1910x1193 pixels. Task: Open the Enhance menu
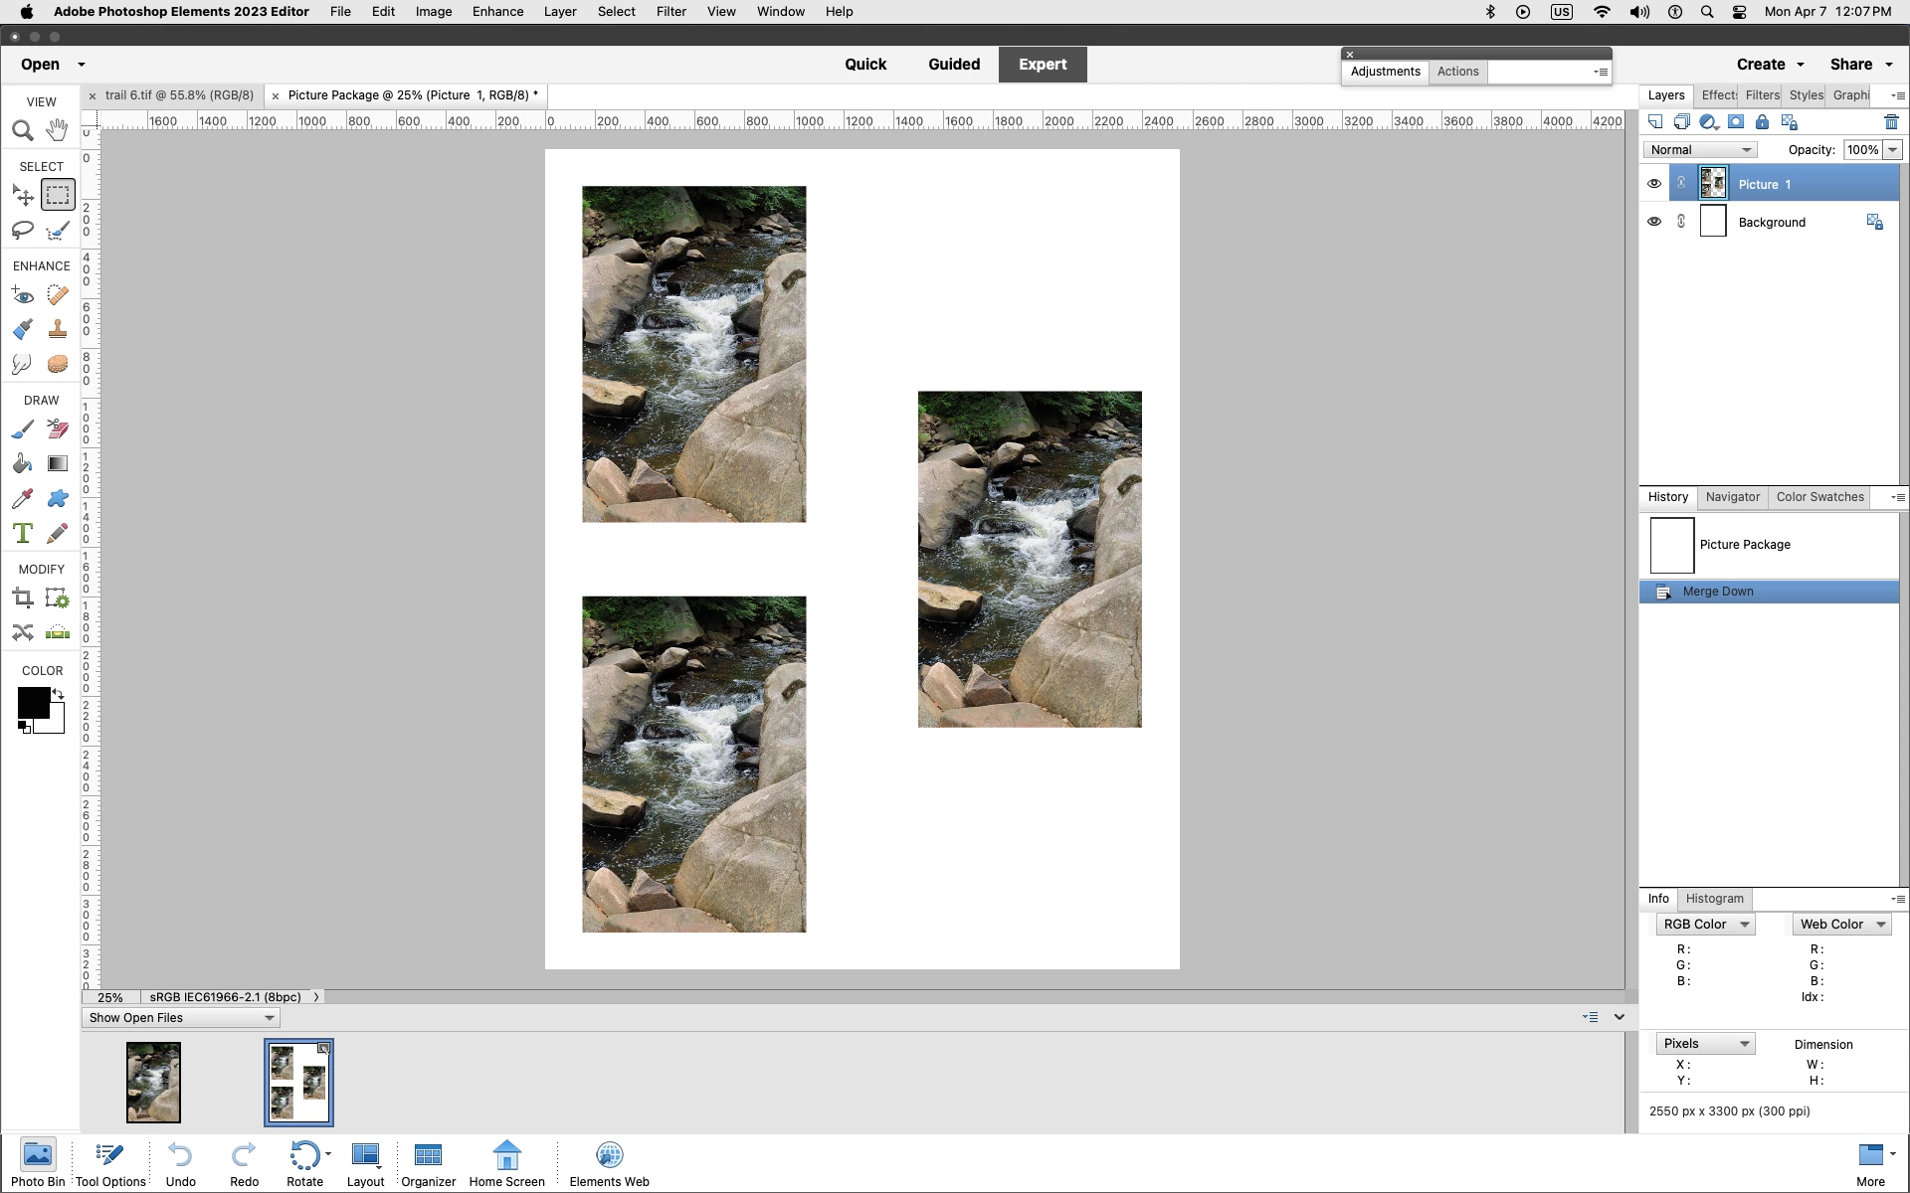(497, 12)
